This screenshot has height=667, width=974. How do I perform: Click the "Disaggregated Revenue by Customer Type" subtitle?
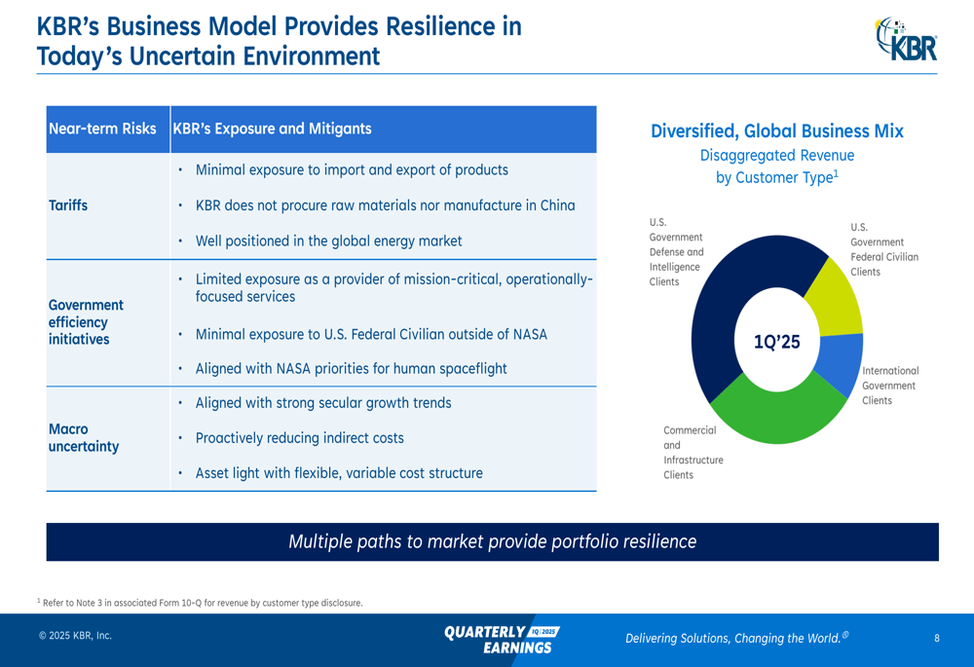[777, 167]
